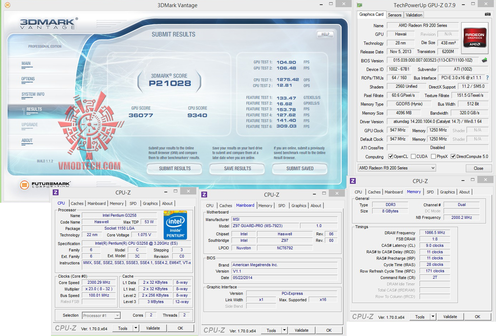Open Options in 3DMark sidebar

coord(28,79)
